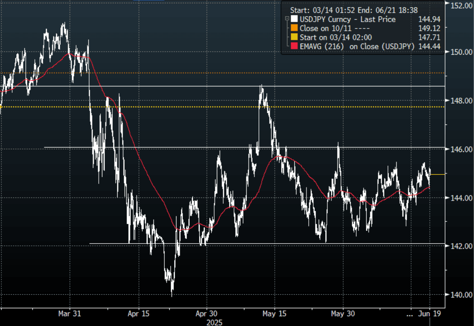Click the yellow Start on 03/14 swatch
474x326 pixels.
295,37
